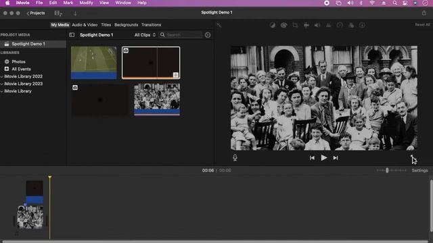Adjust the timeline zoom slider

[387, 171]
